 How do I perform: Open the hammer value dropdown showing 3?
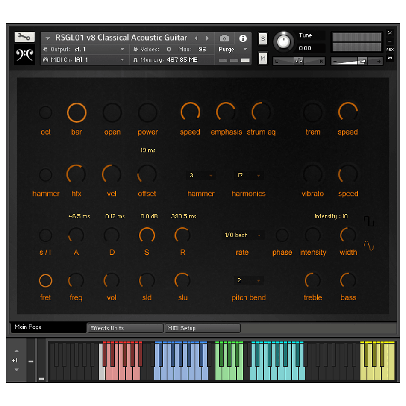click(x=201, y=175)
